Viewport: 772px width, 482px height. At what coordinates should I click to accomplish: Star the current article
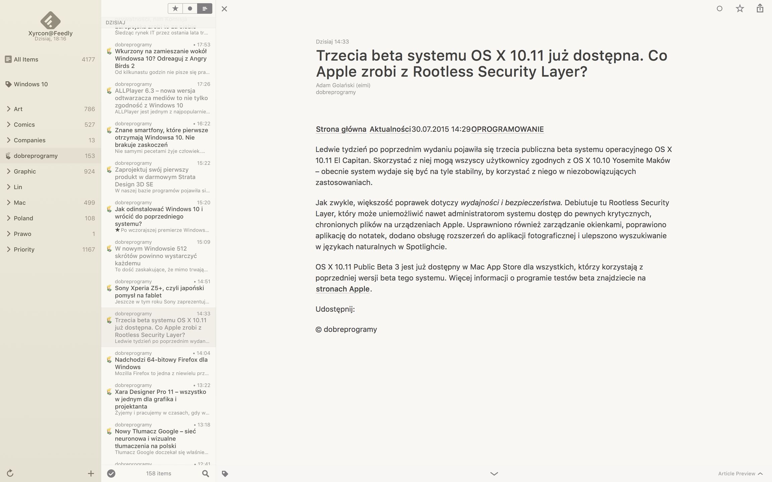point(740,9)
